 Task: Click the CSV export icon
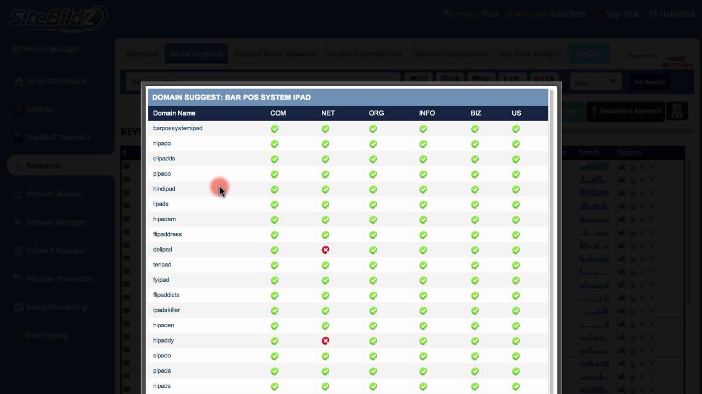[677, 111]
